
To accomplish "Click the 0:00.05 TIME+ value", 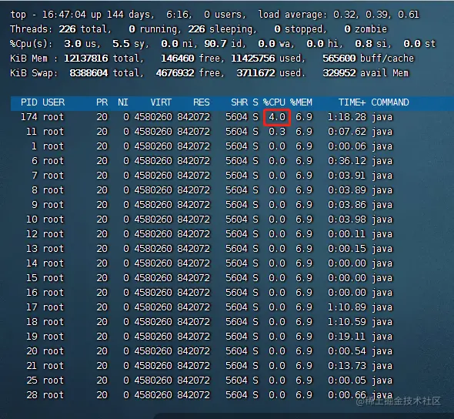I will coord(347,380).
